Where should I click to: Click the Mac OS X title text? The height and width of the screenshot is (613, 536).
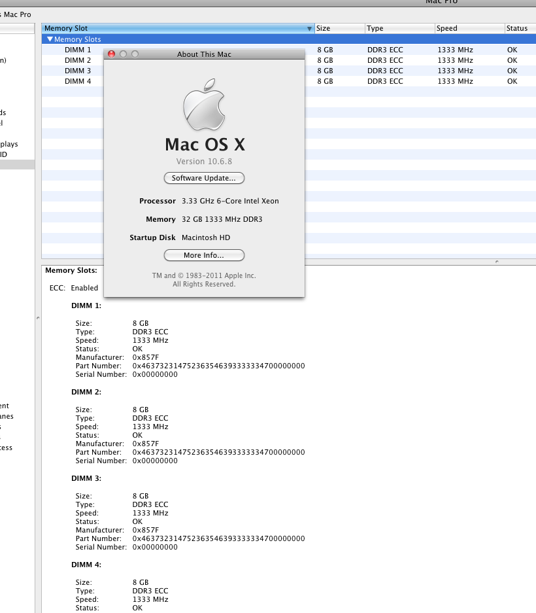pyautogui.click(x=205, y=145)
